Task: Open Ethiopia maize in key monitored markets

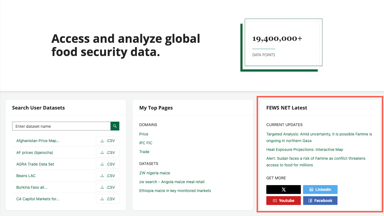Action: (x=175, y=191)
